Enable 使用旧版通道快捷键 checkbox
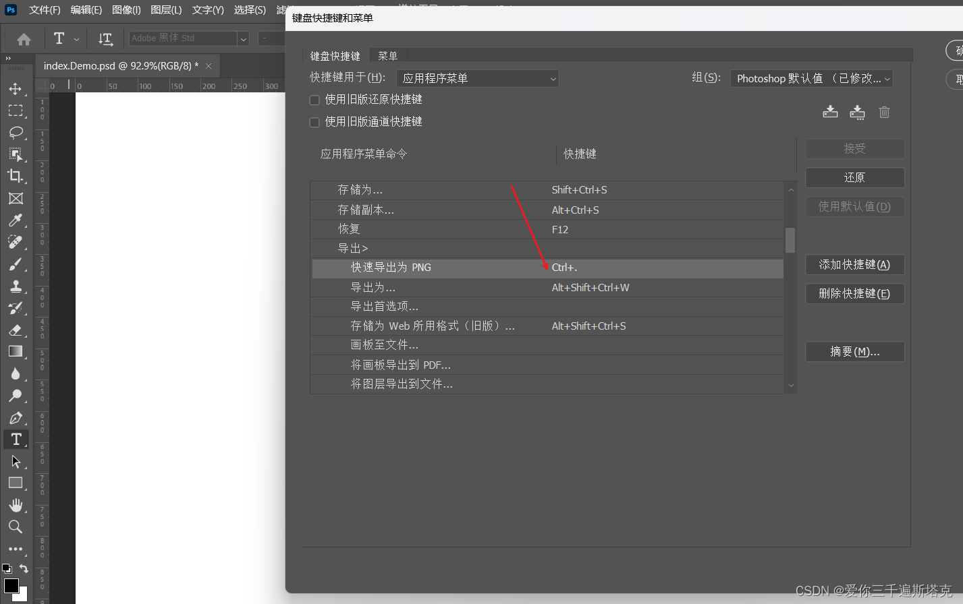This screenshot has height=604, width=963. (314, 122)
